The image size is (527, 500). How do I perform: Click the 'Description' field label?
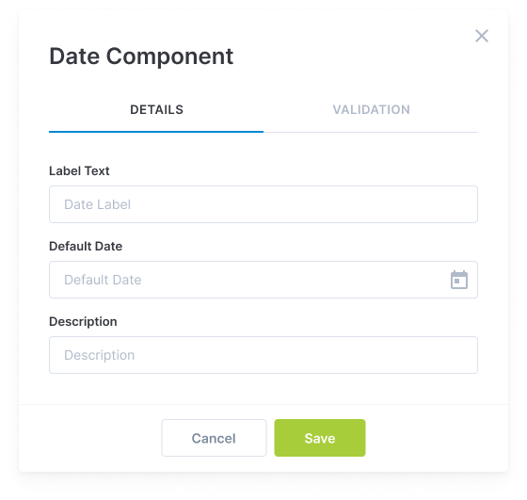click(x=83, y=321)
